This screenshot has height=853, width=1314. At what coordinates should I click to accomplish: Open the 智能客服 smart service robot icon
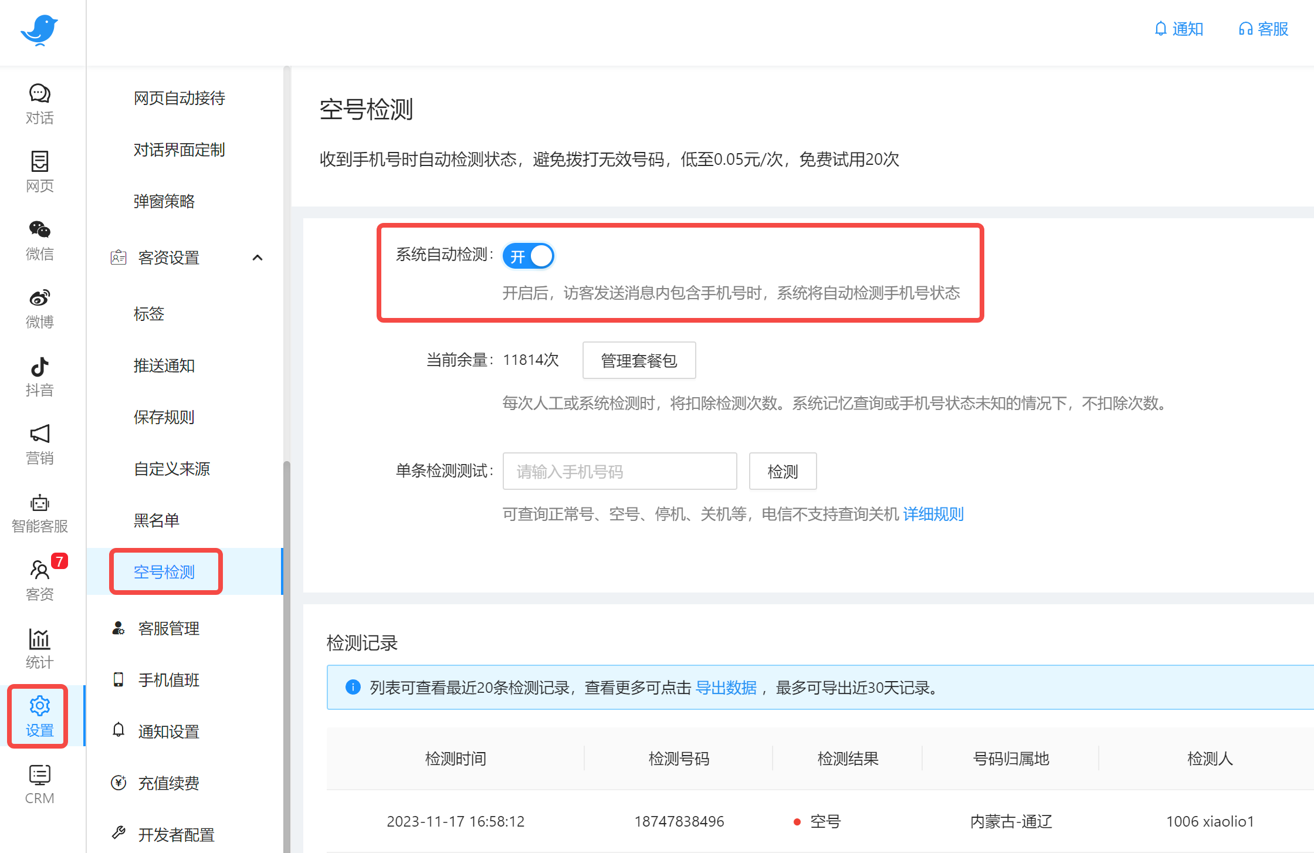(x=39, y=512)
